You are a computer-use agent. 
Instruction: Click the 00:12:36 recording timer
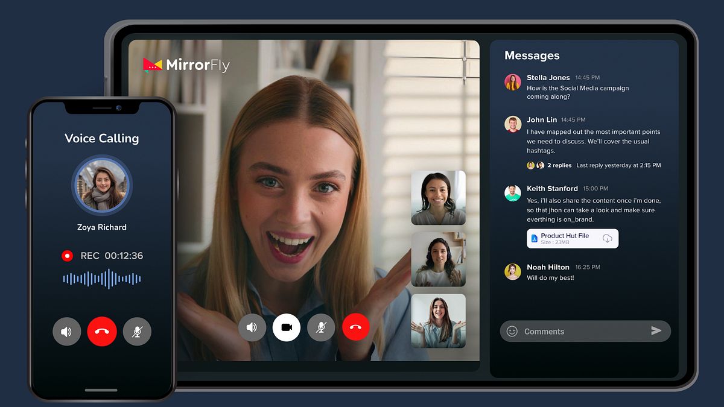pos(124,256)
